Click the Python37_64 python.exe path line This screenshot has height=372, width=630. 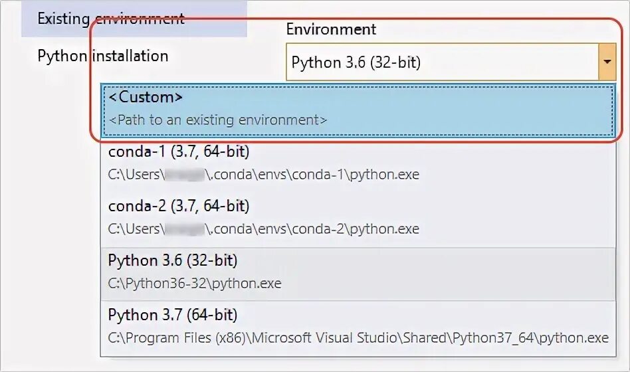[358, 337]
